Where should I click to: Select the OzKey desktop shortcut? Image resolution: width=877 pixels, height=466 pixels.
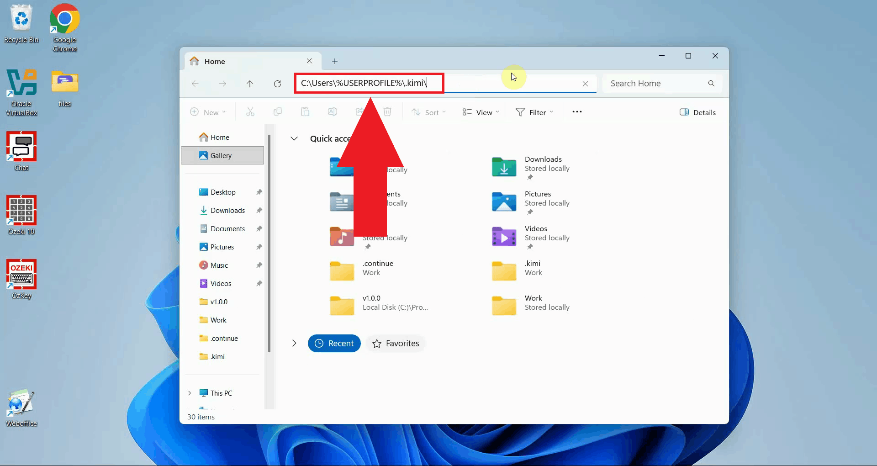click(21, 280)
